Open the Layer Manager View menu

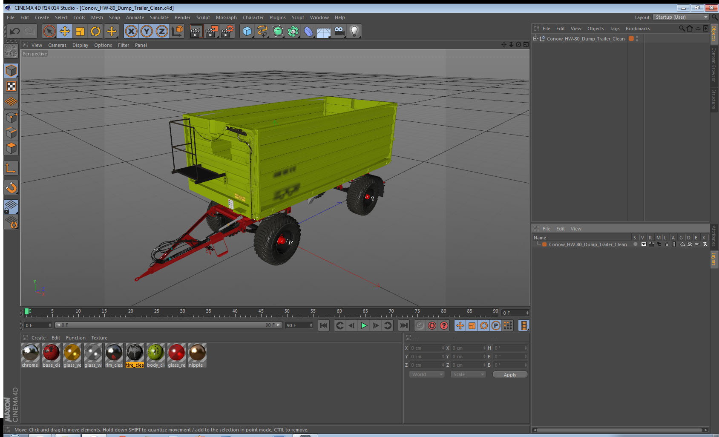pos(576,229)
